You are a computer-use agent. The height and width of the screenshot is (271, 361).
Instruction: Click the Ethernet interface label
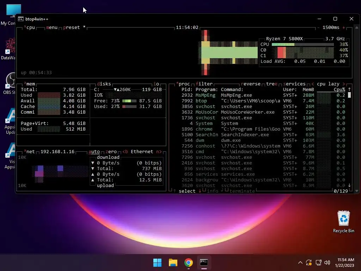(x=142, y=152)
